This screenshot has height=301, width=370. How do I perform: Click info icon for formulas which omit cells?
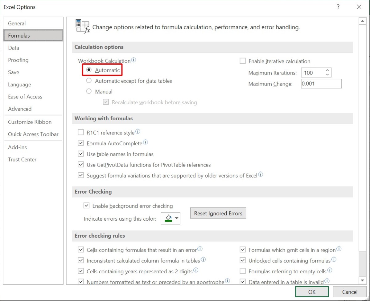tap(339, 249)
